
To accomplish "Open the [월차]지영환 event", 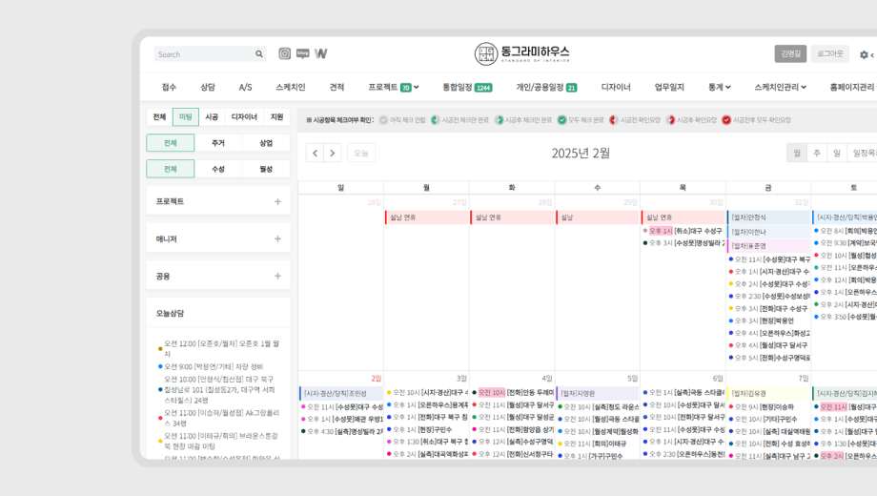I will 598,394.
